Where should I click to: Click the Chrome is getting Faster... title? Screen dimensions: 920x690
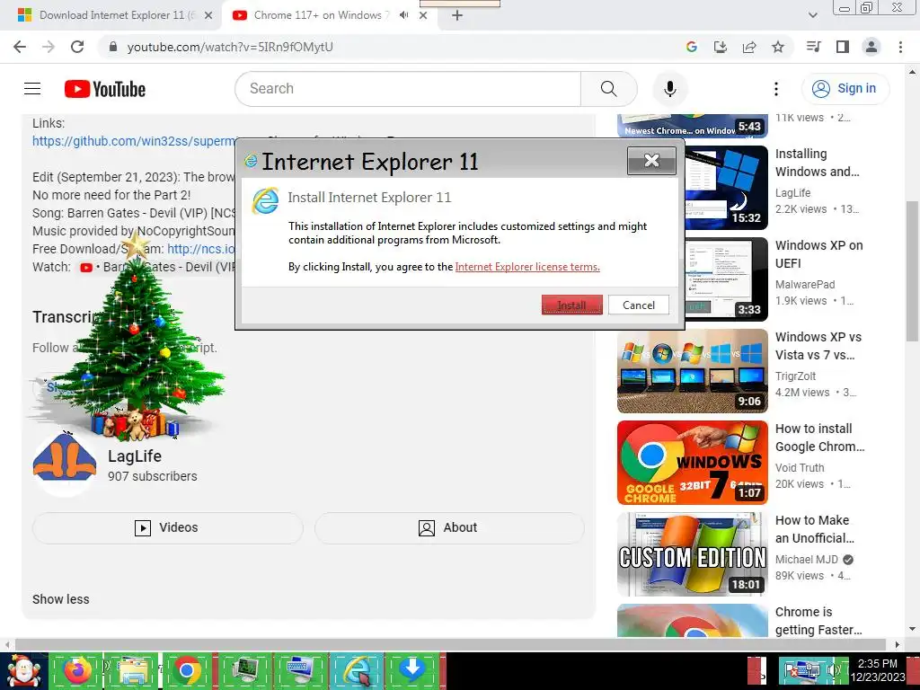[x=818, y=621]
